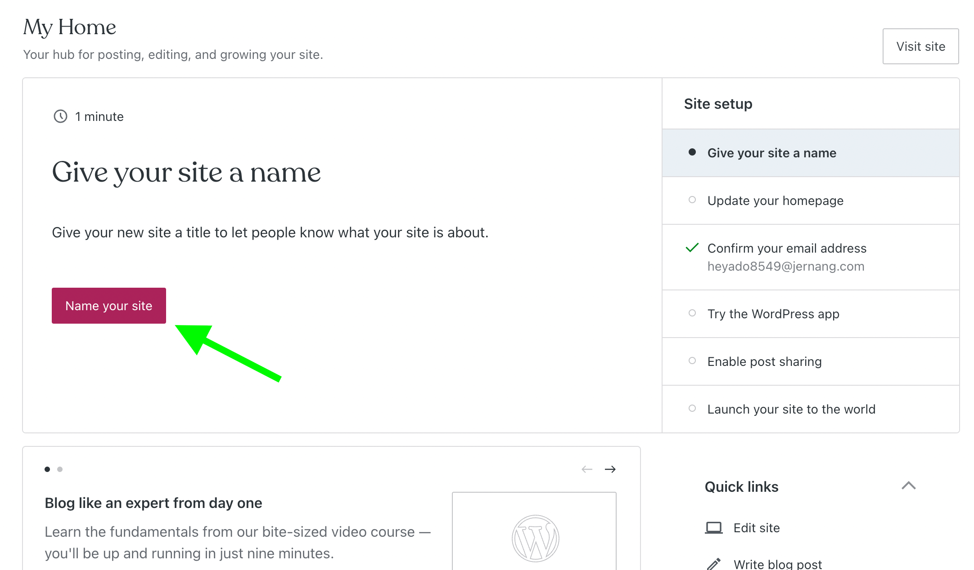
Task: Select the circle next to Try the WordPress app
Action: click(692, 313)
